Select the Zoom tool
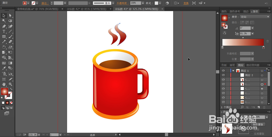 10,85
